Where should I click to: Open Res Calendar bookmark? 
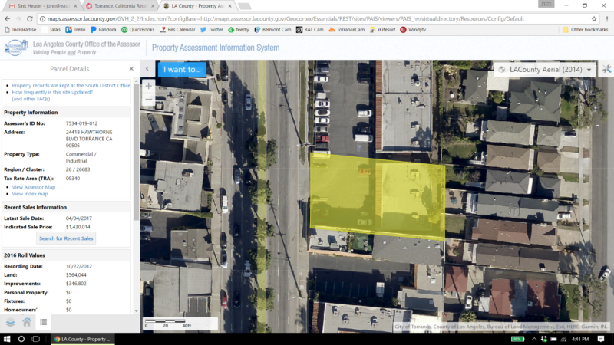click(177, 30)
